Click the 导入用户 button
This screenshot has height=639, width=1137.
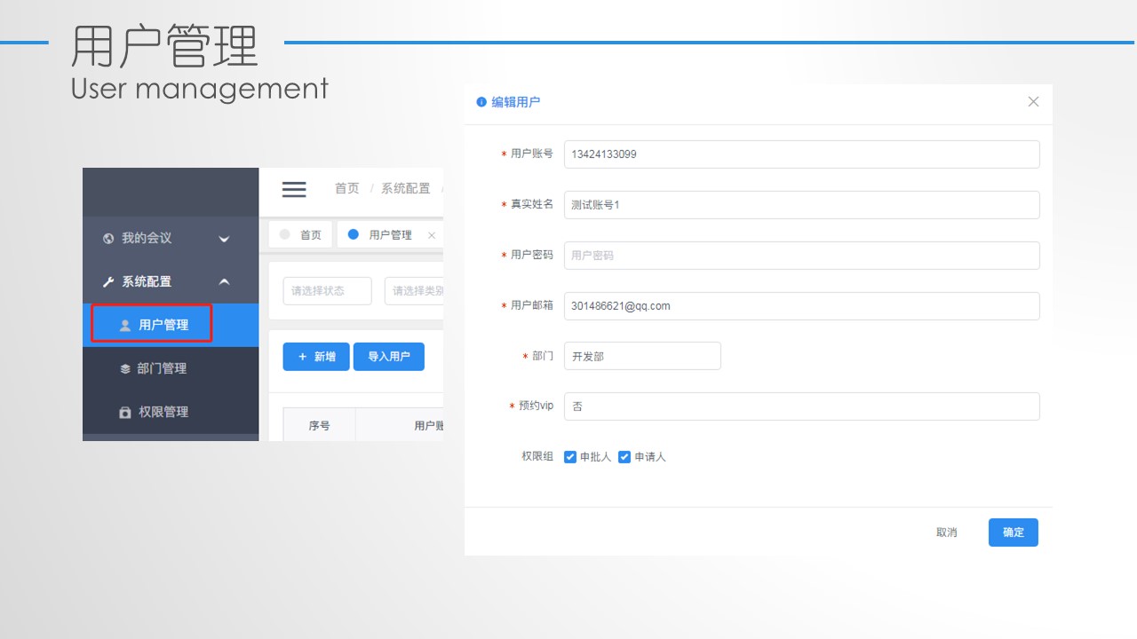pos(389,357)
